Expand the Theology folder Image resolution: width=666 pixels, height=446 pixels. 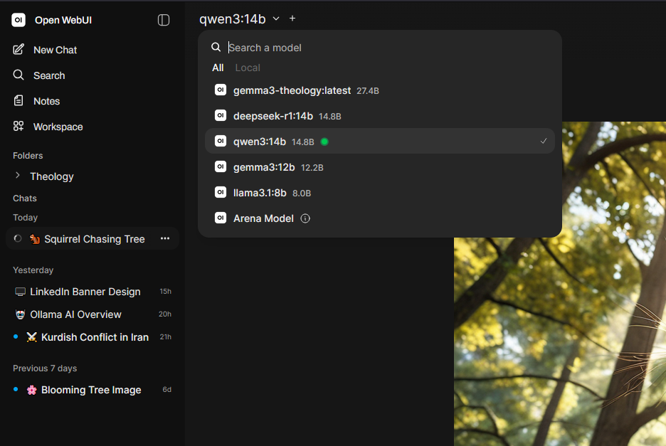[x=17, y=176]
